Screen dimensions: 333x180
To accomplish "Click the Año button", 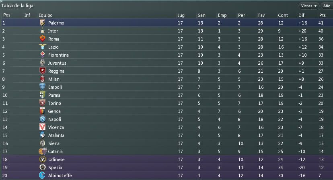I will [327, 6].
